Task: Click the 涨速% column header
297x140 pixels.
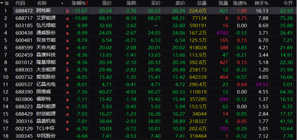Action: click(240, 3)
